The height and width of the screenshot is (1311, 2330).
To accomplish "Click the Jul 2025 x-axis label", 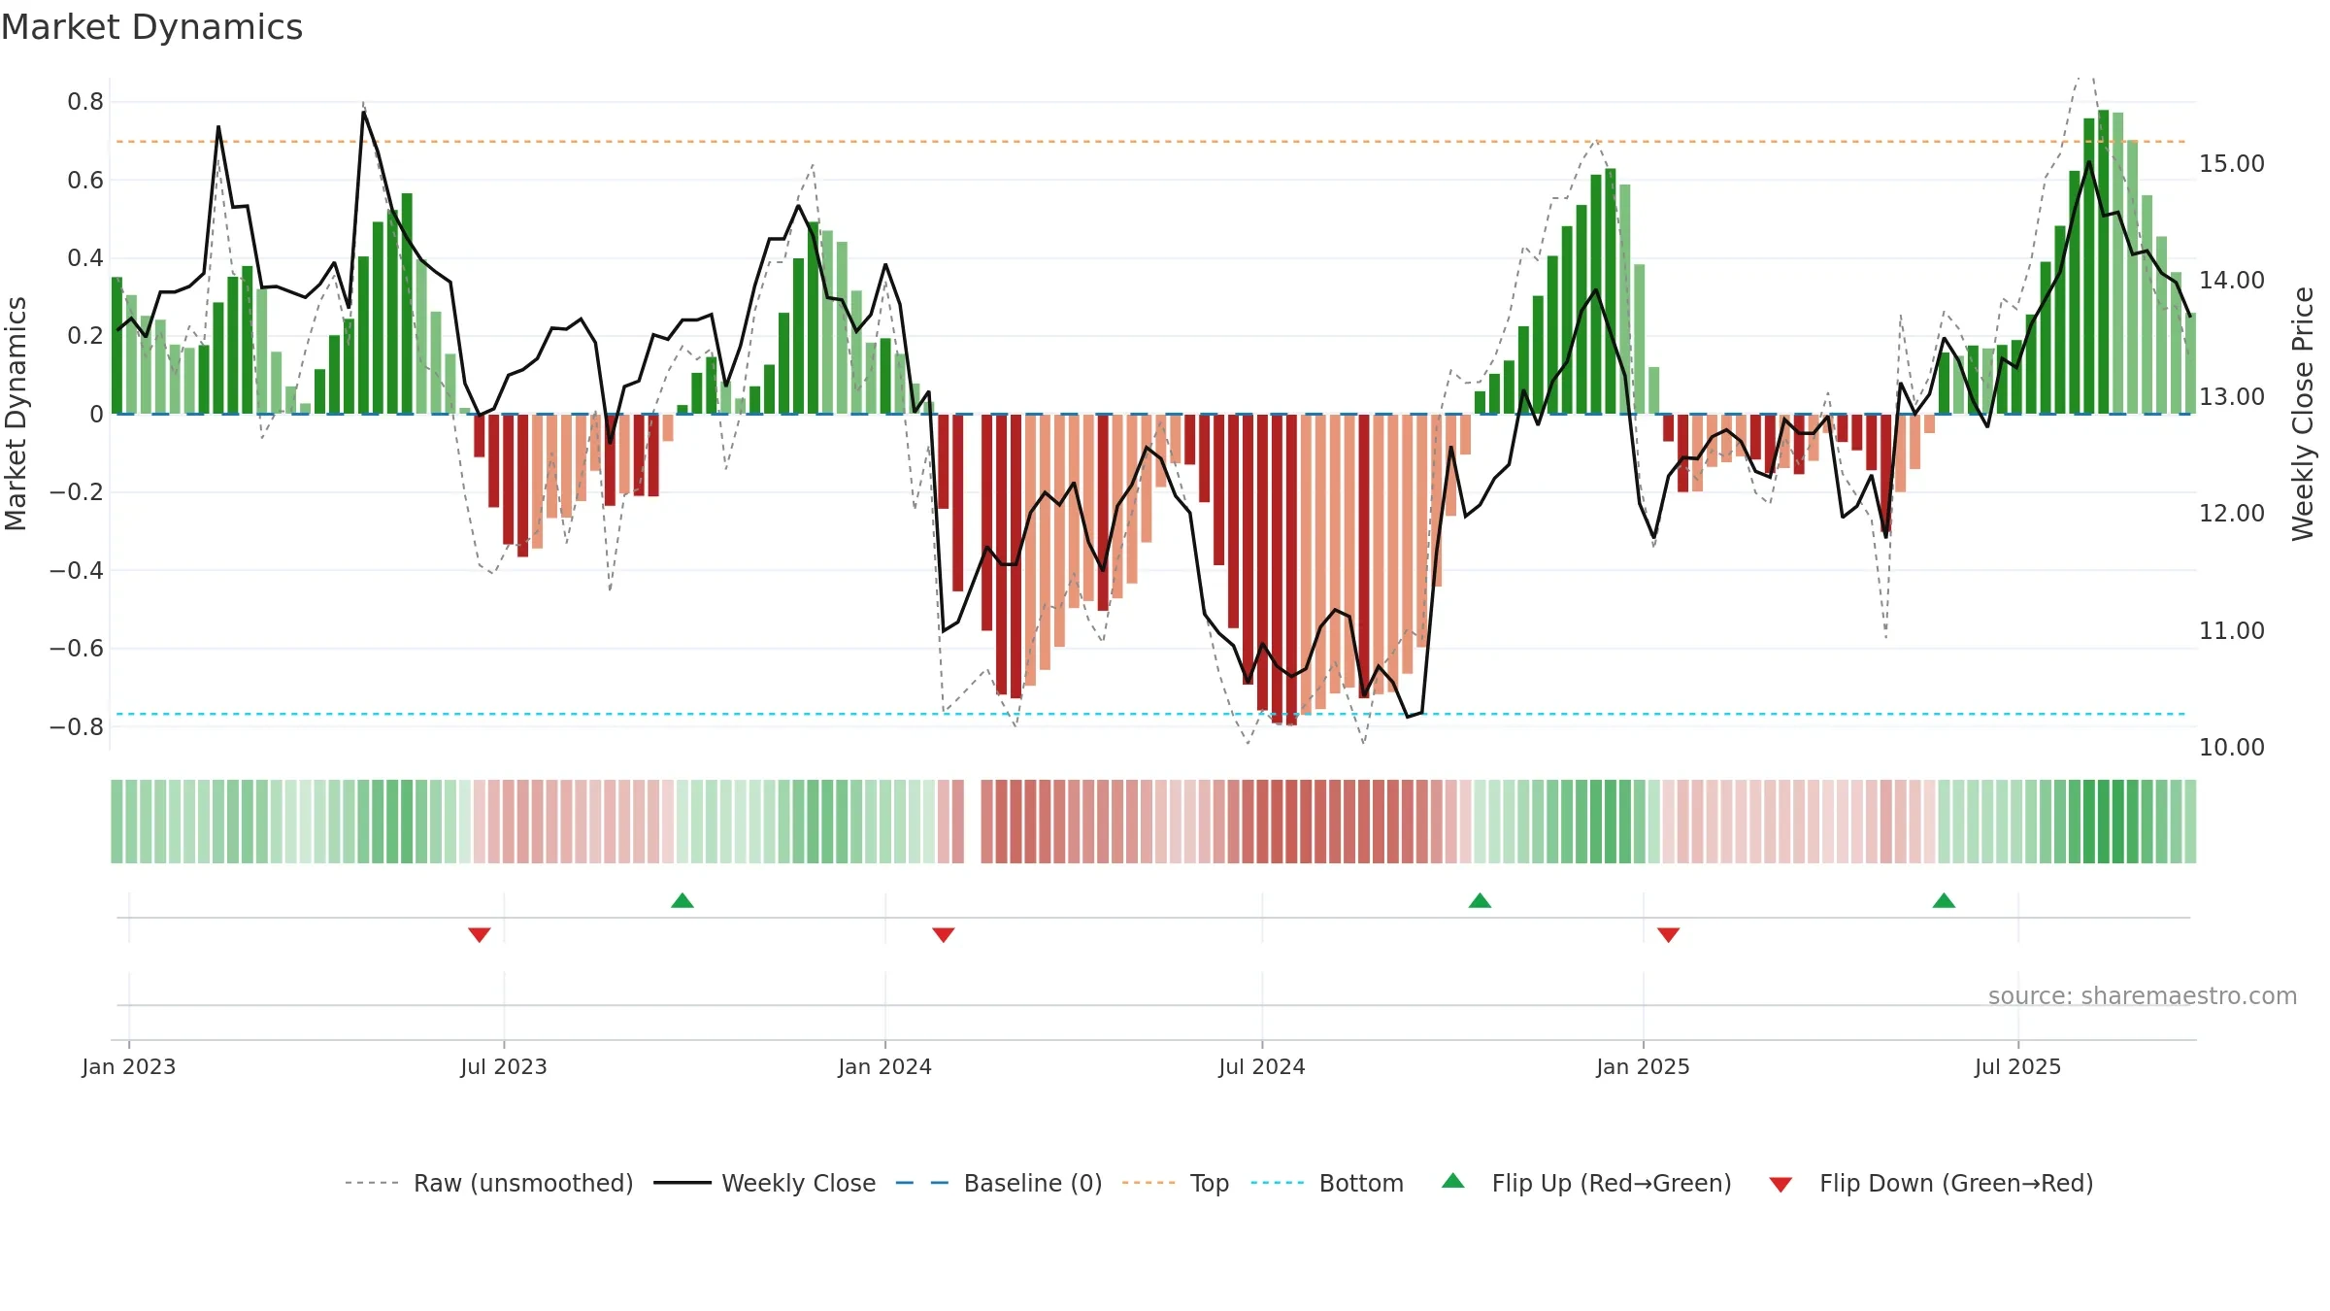I will [x=2018, y=1066].
